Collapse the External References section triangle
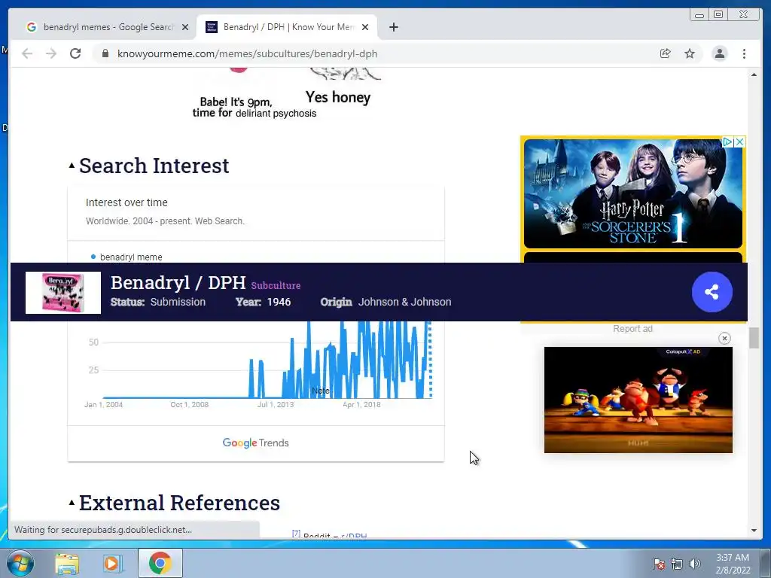Viewport: 771px width, 578px height. [72, 502]
